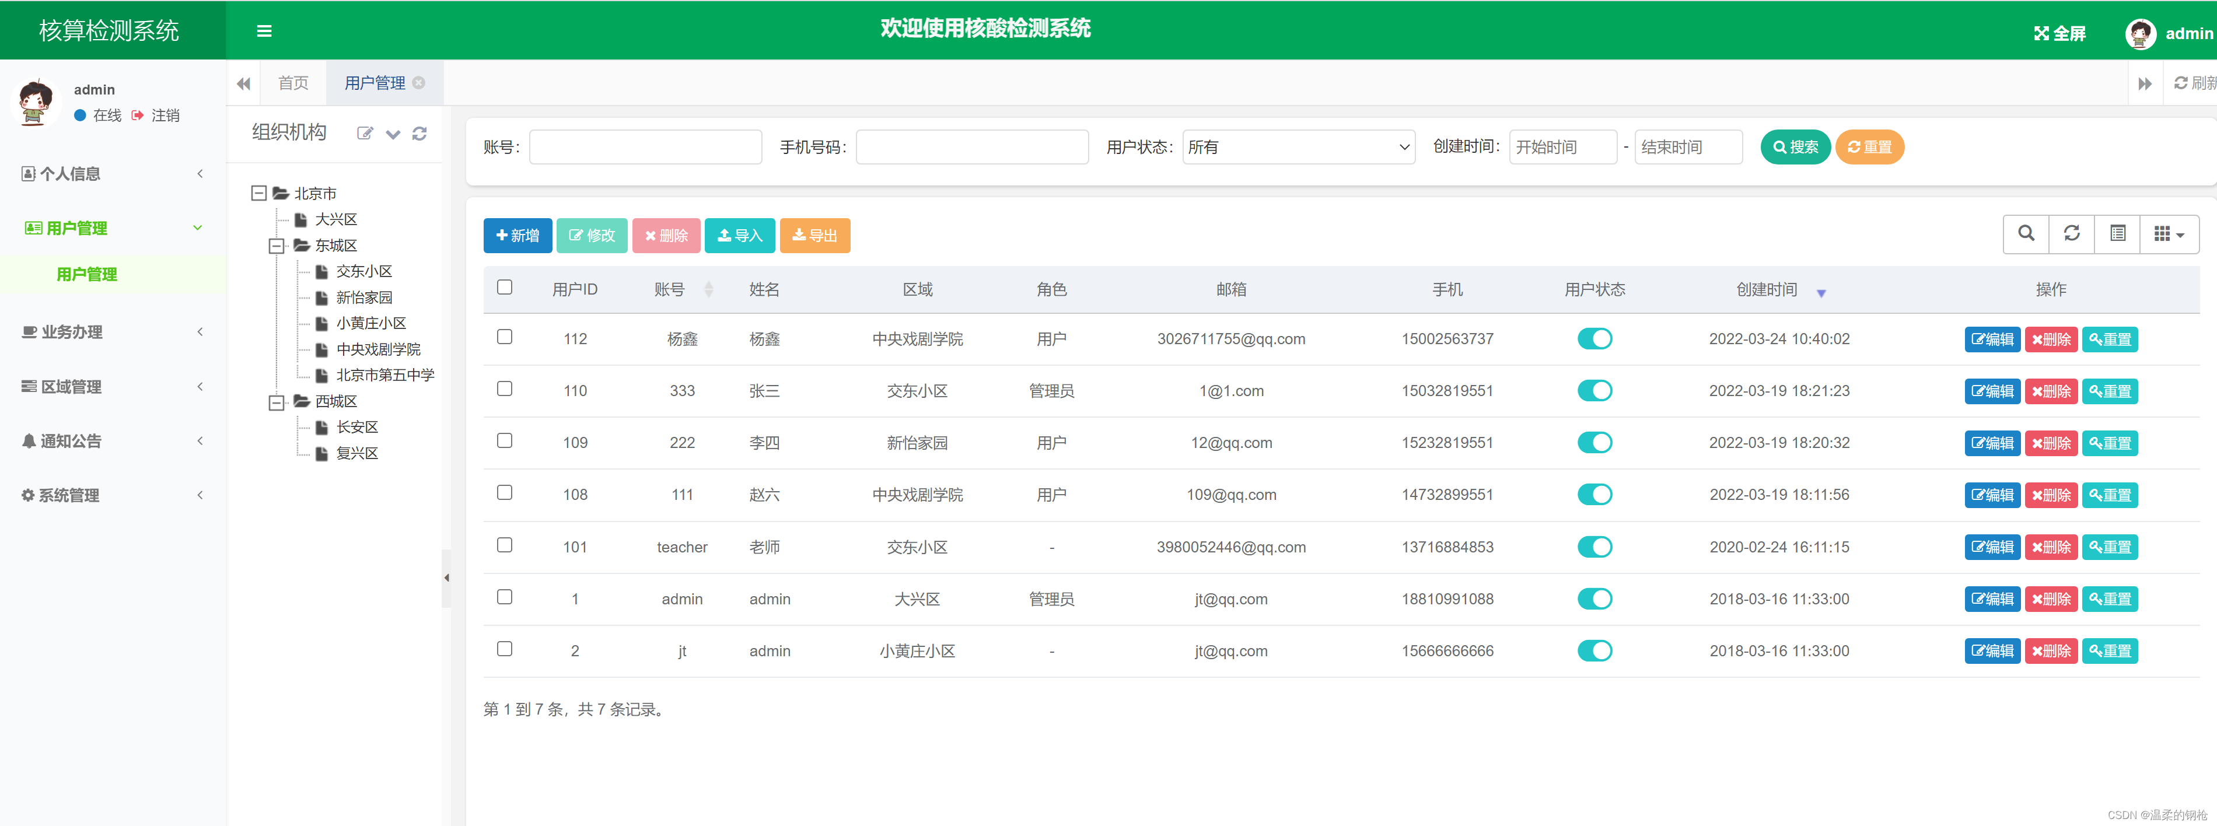Click the tabs scroll-left double arrow
2217x826 pixels.
[243, 83]
